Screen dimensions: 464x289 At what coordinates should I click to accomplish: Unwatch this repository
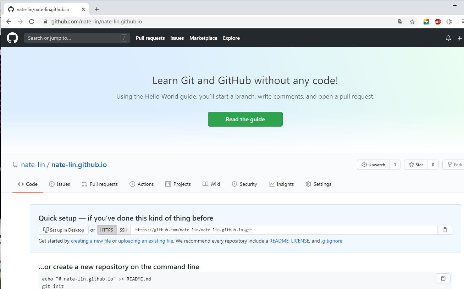coord(373,165)
